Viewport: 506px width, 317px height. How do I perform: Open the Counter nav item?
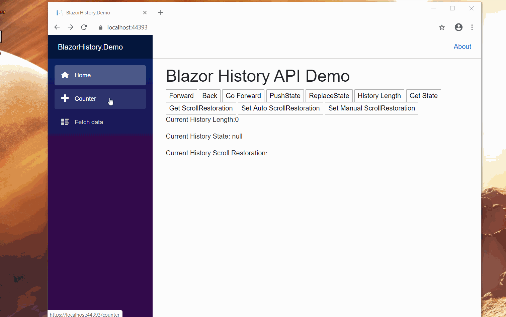point(100,99)
